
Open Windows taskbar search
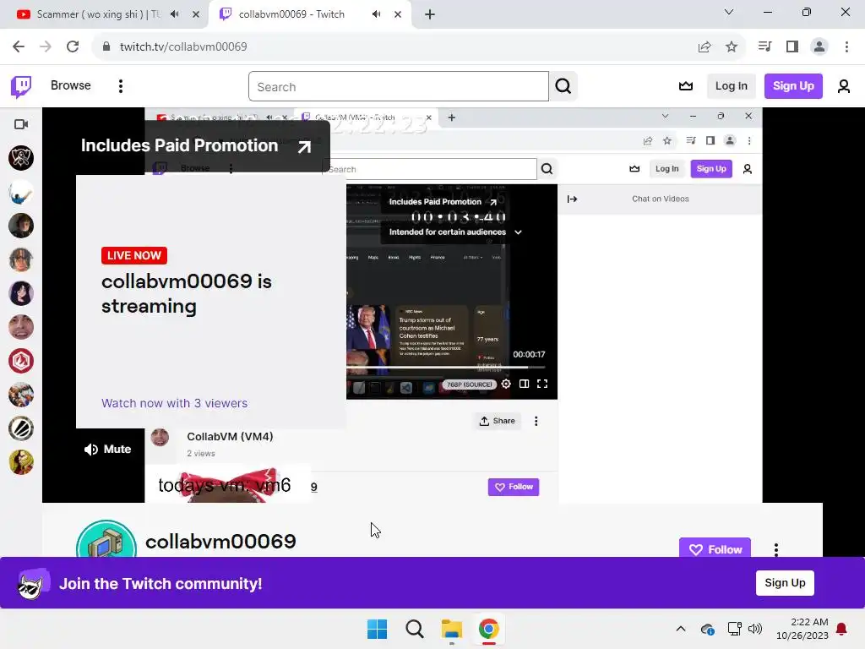tap(414, 629)
